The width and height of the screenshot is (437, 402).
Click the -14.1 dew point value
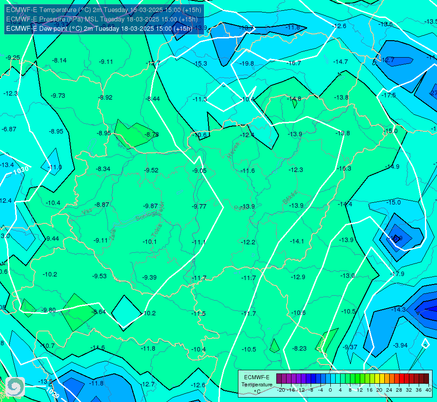(297, 241)
